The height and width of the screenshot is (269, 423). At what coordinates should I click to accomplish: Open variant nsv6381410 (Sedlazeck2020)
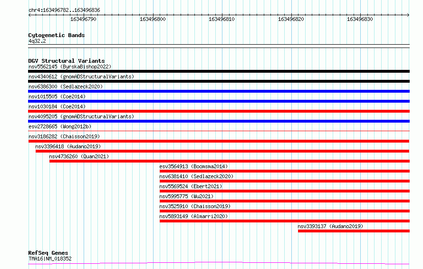point(196,176)
